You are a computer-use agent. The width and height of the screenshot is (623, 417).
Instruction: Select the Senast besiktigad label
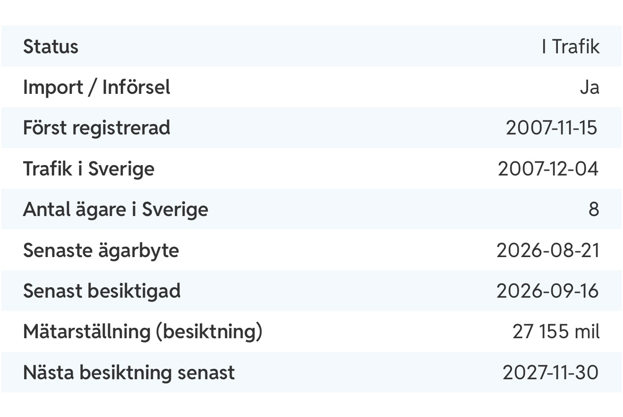102,291
